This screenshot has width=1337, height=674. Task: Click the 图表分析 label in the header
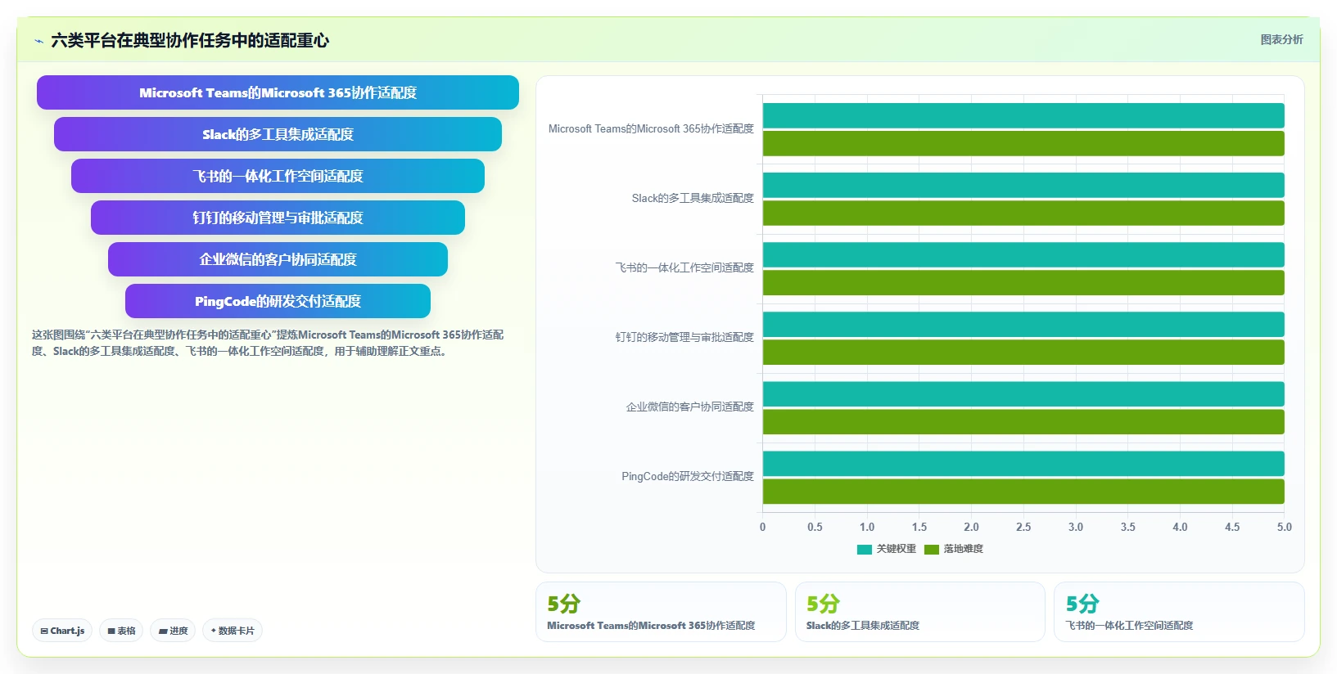pyautogui.click(x=1281, y=39)
